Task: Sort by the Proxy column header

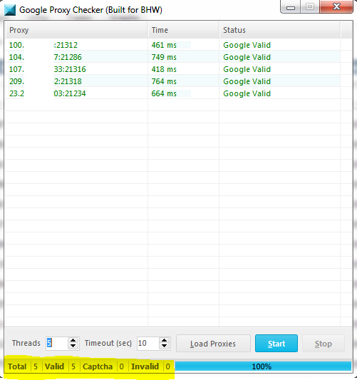Action: (76, 30)
